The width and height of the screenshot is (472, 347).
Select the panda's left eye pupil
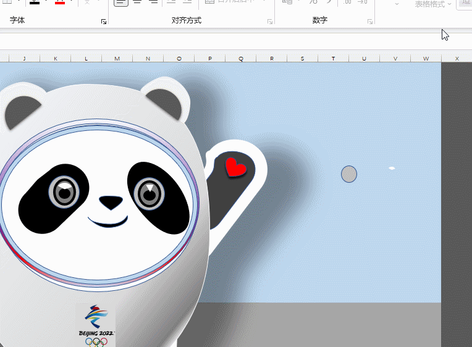tap(64, 193)
